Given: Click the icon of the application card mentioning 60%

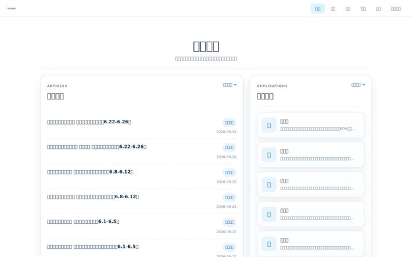Looking at the screenshot, I should [x=269, y=125].
